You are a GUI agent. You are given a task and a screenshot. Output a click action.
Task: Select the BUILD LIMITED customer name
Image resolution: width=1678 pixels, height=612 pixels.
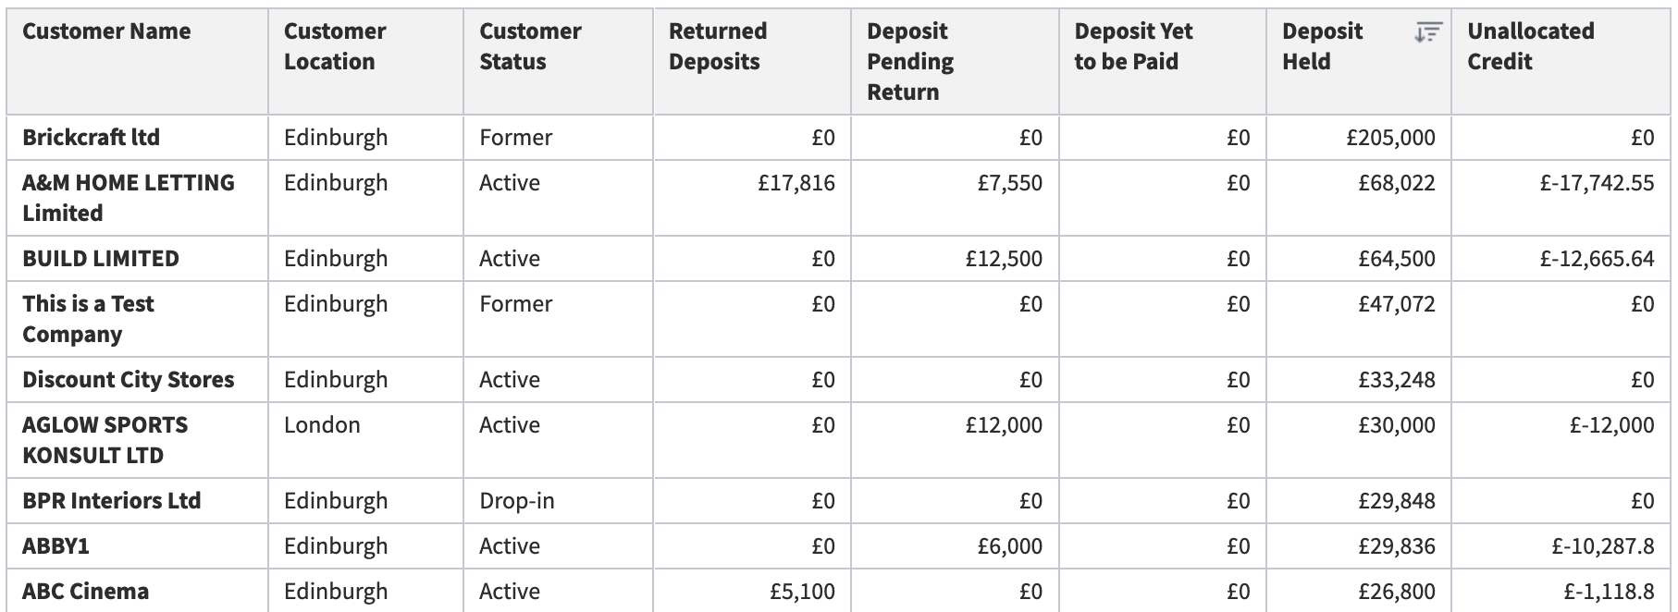tap(101, 258)
